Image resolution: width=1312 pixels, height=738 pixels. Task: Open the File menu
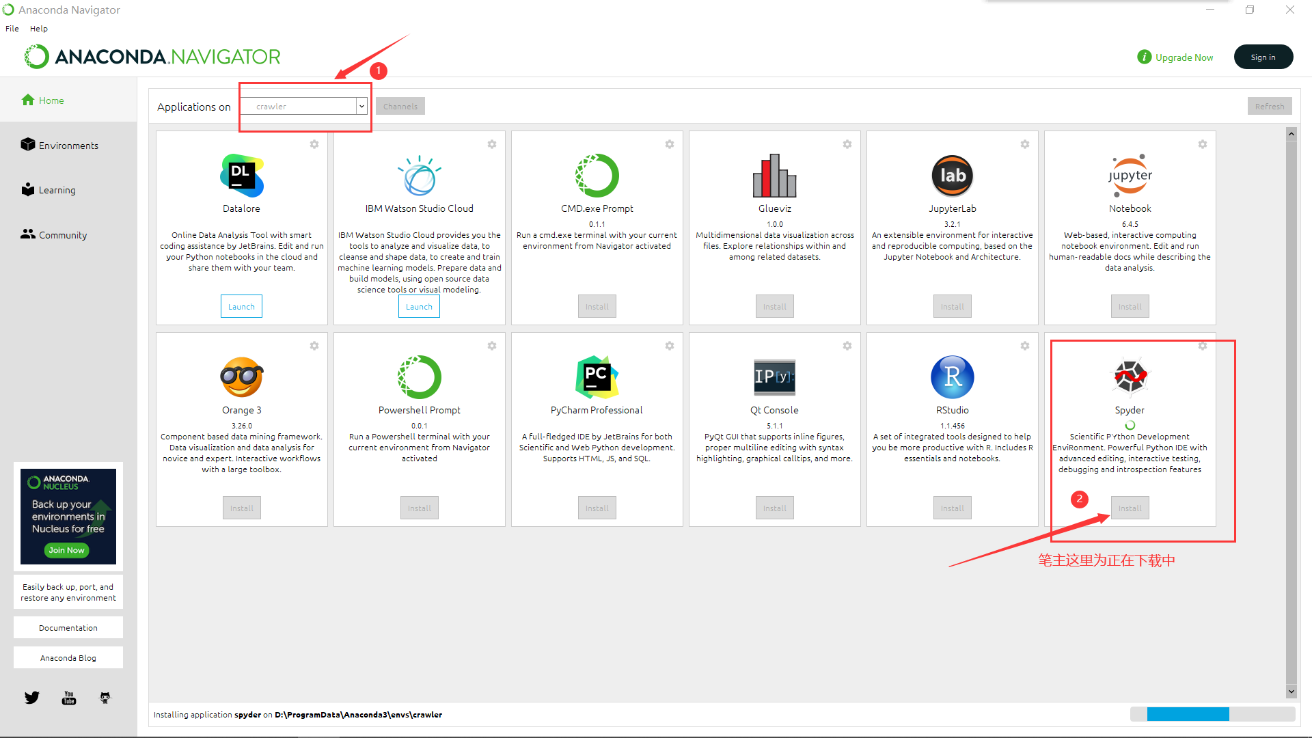point(12,29)
